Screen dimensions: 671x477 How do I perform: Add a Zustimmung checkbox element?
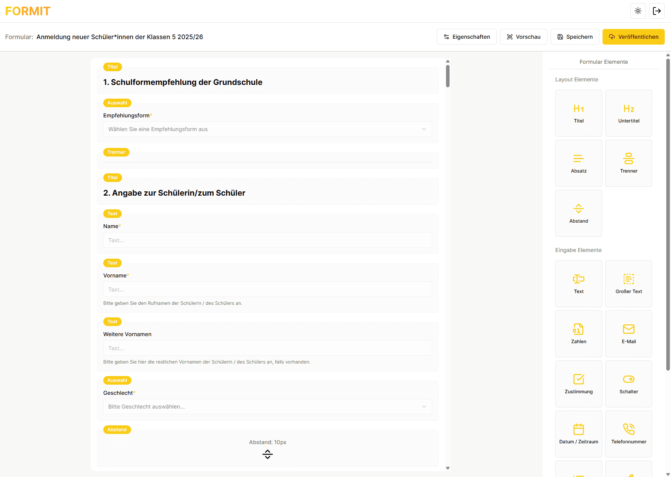click(x=578, y=384)
